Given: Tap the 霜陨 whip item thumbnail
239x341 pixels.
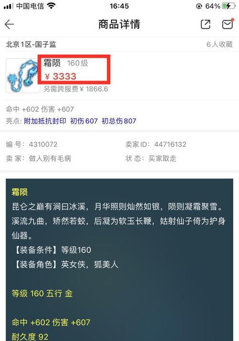Looking at the screenshot, I should (23, 75).
